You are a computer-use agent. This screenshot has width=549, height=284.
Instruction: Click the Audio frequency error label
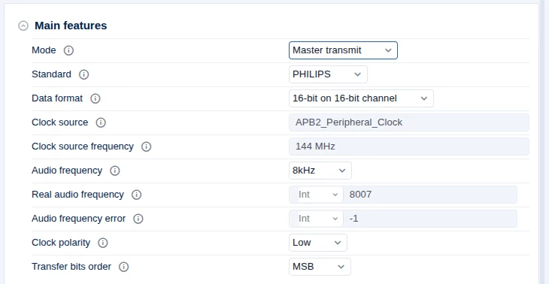click(79, 219)
